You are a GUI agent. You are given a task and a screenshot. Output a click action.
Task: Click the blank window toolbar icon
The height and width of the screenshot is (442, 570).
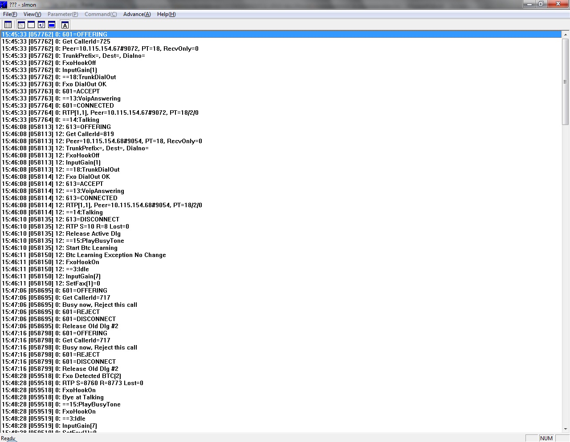pos(31,25)
